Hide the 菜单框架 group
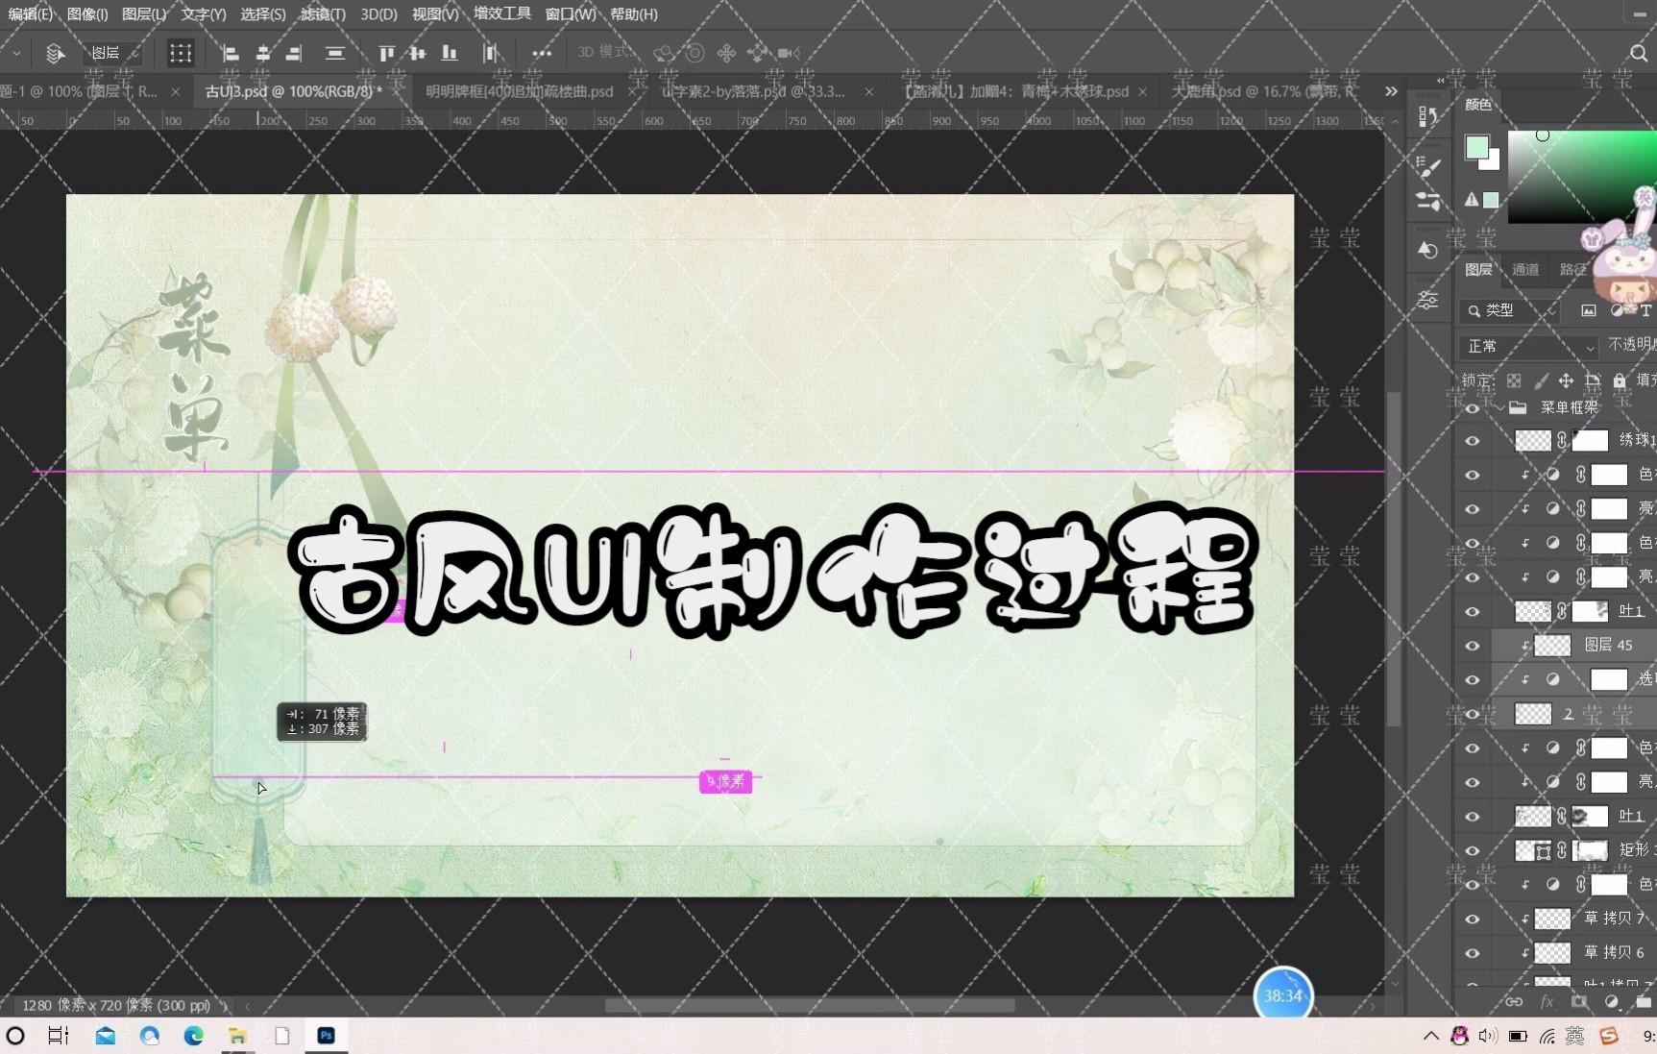Image resolution: width=1657 pixels, height=1054 pixels. click(1473, 408)
